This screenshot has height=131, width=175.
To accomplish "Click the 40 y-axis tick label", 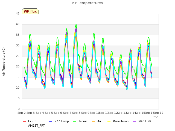I will tap(17, 24).
